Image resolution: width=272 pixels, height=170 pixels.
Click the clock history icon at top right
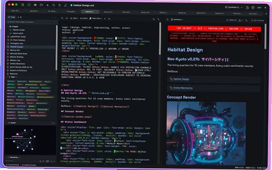(x=253, y=7)
